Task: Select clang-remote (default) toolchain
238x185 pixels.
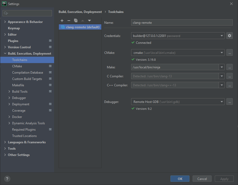Action: [80, 27]
